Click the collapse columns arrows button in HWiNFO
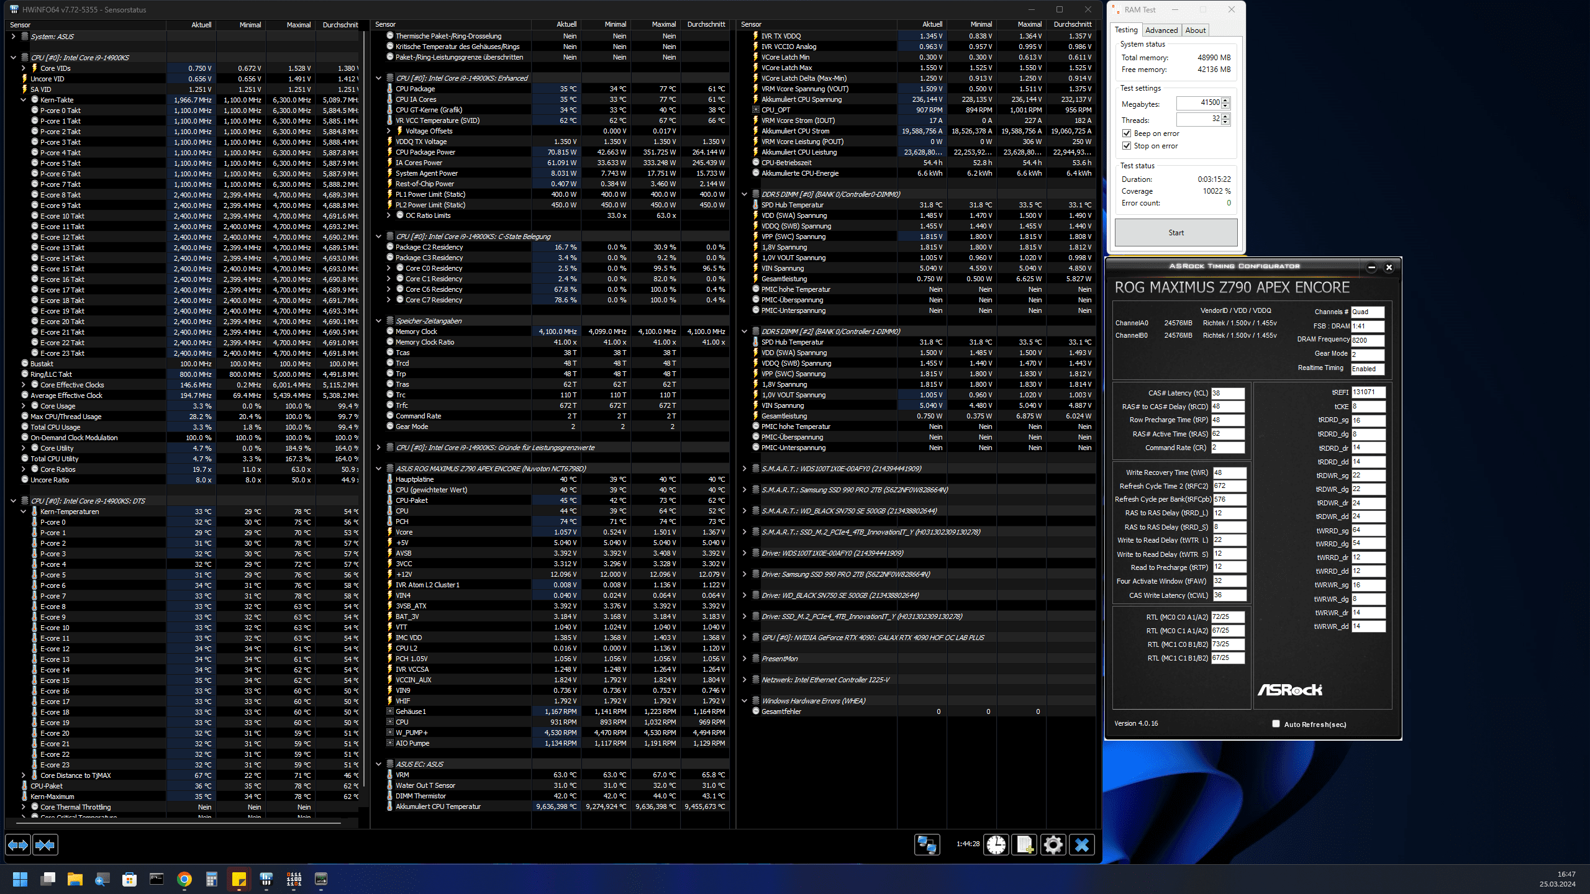 (45, 844)
